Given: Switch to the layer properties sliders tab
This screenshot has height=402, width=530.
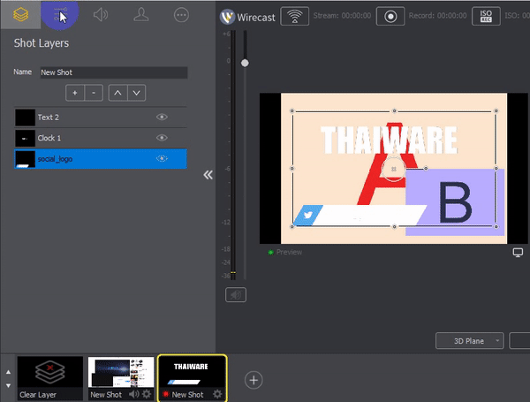Looking at the screenshot, I should coord(60,15).
